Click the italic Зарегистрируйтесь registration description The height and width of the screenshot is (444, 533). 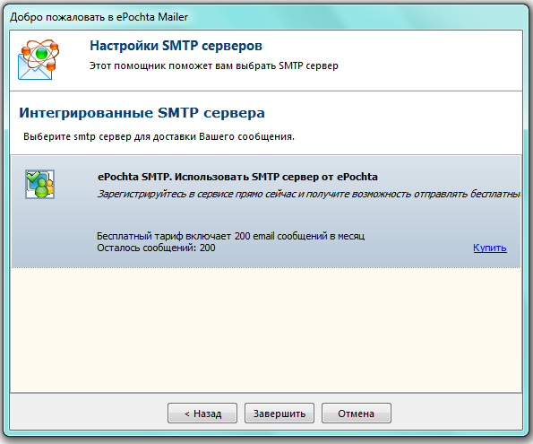[x=309, y=194]
